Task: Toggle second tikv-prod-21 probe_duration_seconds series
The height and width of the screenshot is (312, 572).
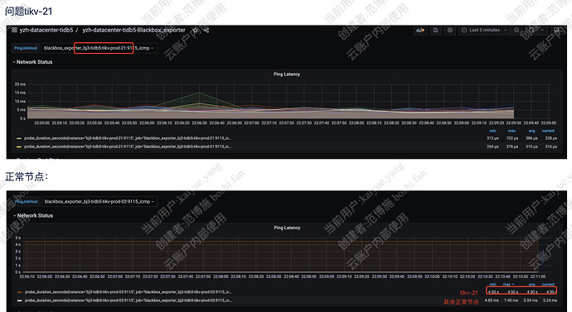Action: [x=128, y=146]
